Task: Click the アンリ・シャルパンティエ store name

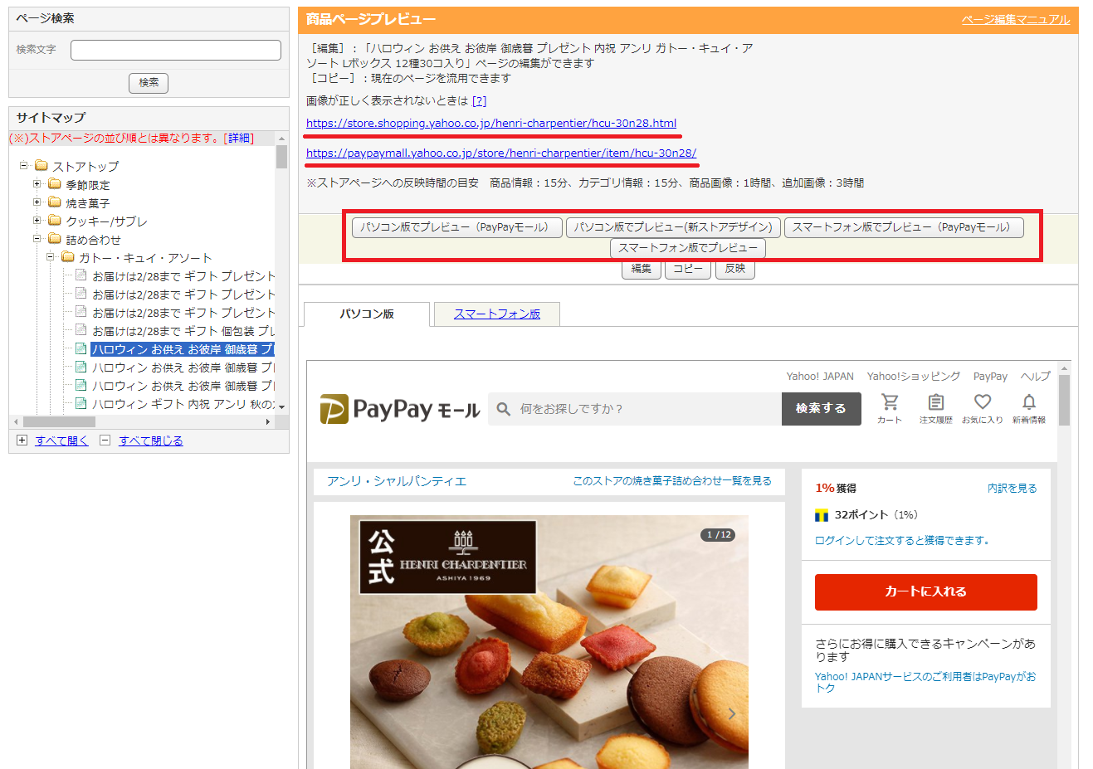Action: pyautogui.click(x=397, y=481)
